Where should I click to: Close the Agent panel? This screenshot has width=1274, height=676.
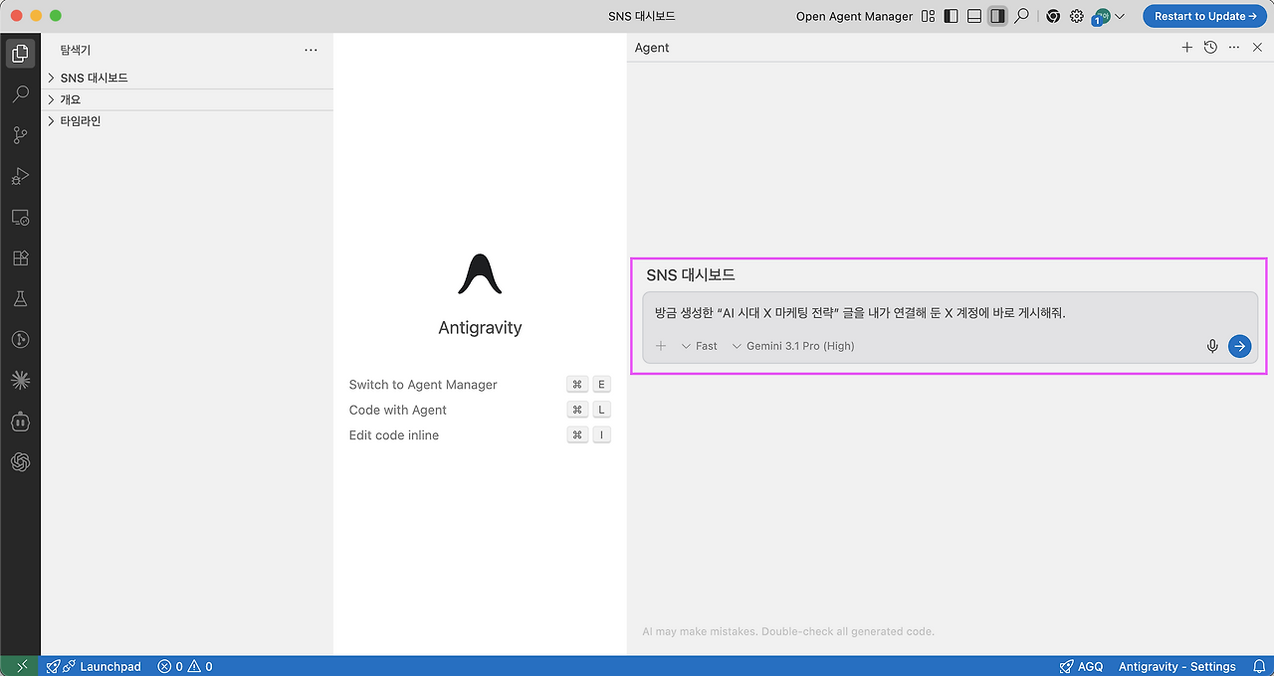click(x=1257, y=48)
